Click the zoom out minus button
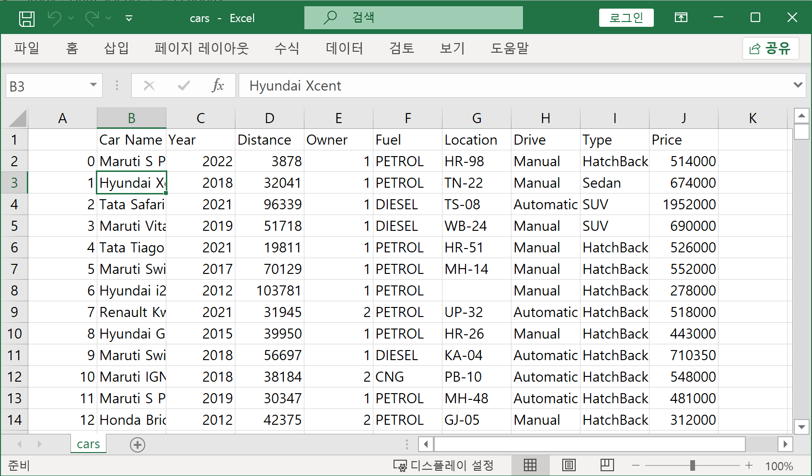 coord(636,465)
